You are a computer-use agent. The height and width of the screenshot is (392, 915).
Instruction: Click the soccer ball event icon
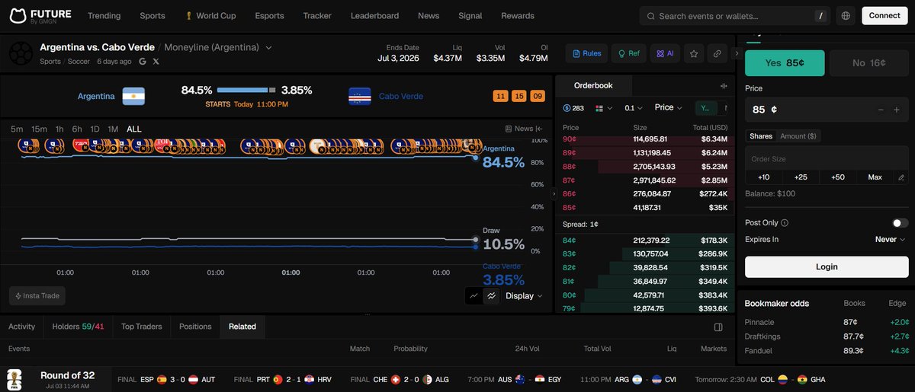21,53
